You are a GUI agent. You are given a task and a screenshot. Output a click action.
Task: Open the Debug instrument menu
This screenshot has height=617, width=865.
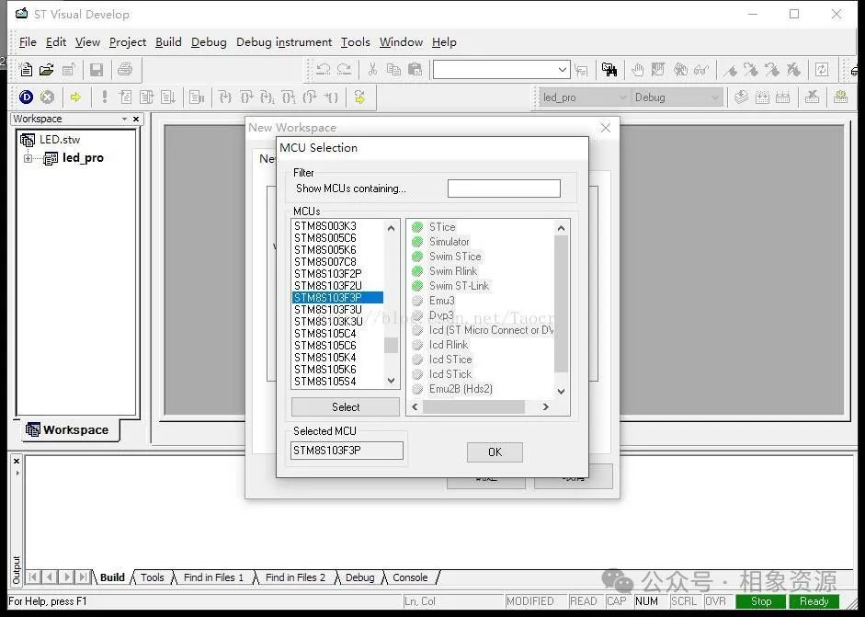pos(283,42)
